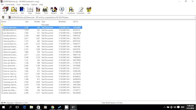Open the View file tool
Image resolution: width=196 pixels, height=110 pixels.
click(30, 10)
